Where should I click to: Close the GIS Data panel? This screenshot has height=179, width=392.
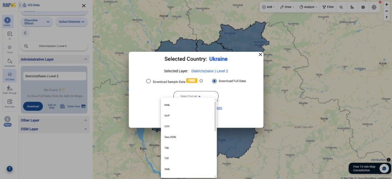(x=84, y=5)
